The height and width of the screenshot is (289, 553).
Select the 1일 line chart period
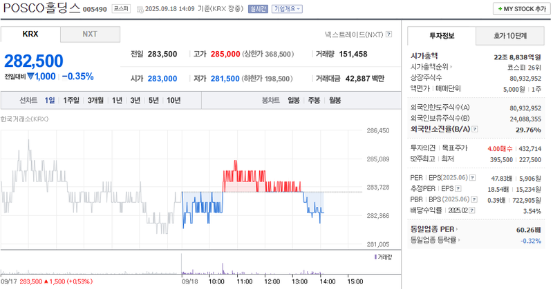point(50,101)
